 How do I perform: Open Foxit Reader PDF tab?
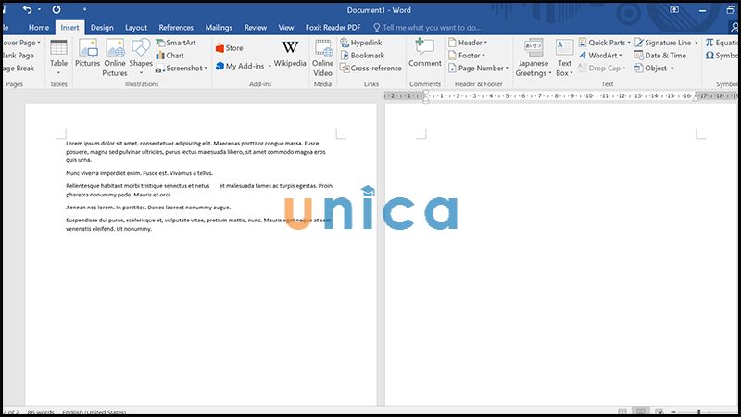point(333,28)
